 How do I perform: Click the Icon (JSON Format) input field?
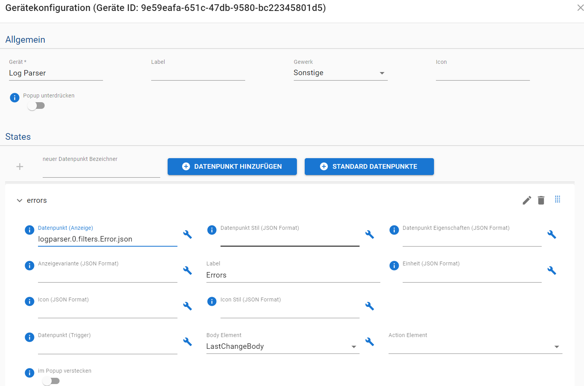(x=108, y=311)
